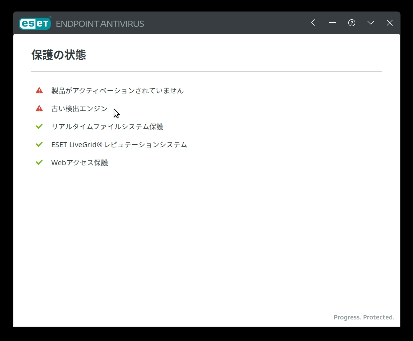Click the ESET logo
The height and width of the screenshot is (341, 413).
click(35, 23)
